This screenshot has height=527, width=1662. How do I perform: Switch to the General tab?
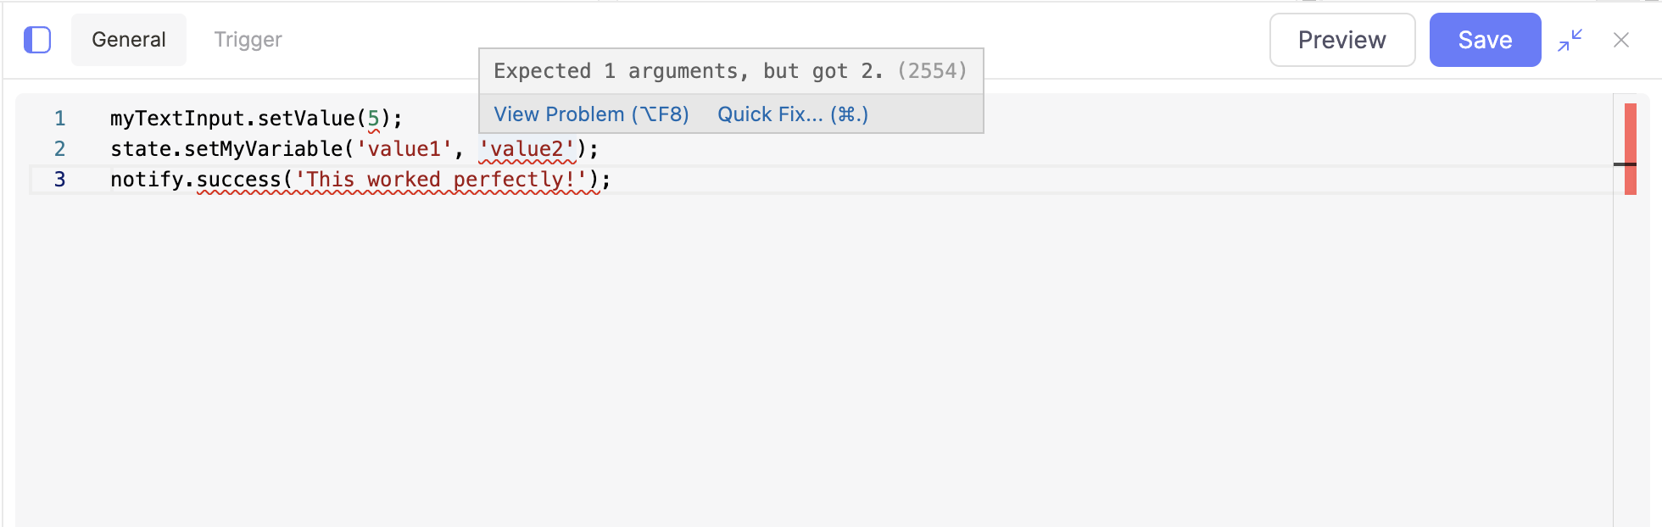(x=129, y=40)
